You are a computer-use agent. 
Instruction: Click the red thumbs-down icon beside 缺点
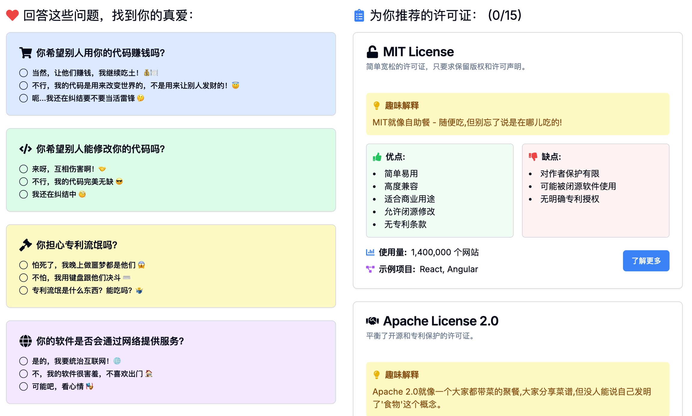(533, 157)
